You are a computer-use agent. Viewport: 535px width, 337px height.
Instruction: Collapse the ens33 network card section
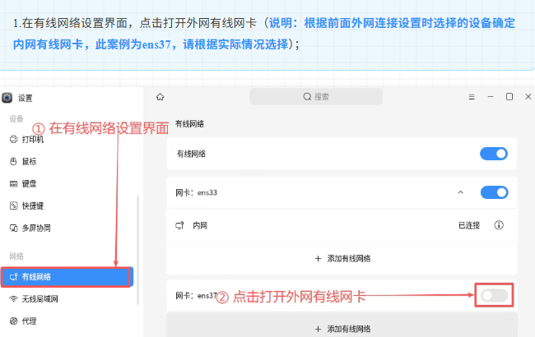460,192
